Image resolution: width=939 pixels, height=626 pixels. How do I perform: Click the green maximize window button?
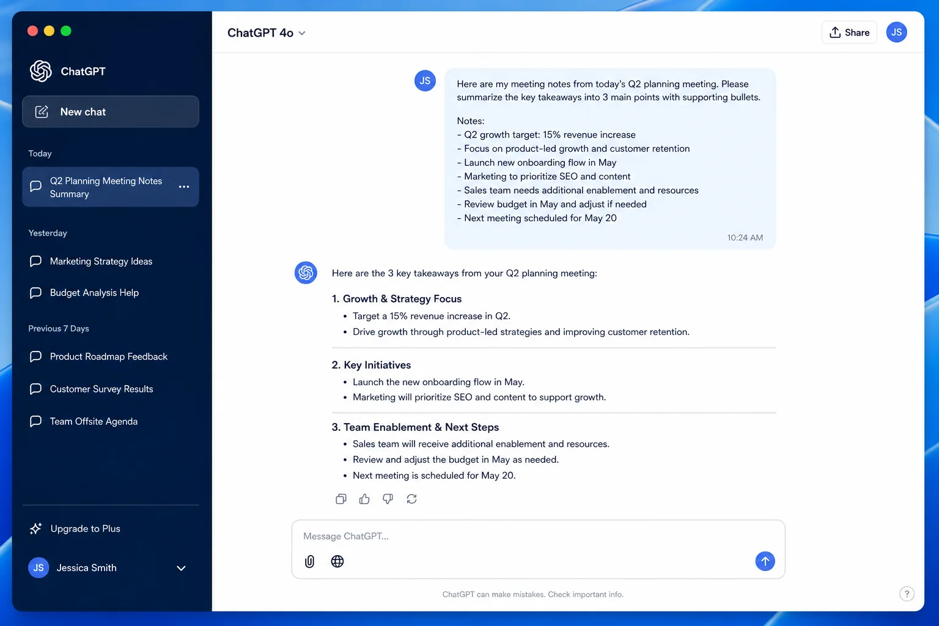click(66, 31)
